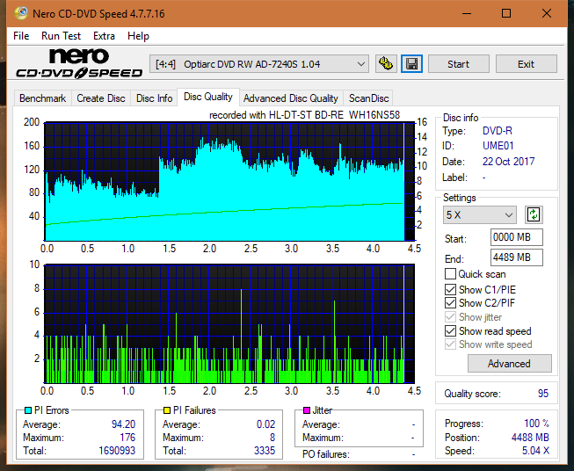Click the cyan PI Errors legend swatch
Screen dimensions: 574x471
(28, 410)
